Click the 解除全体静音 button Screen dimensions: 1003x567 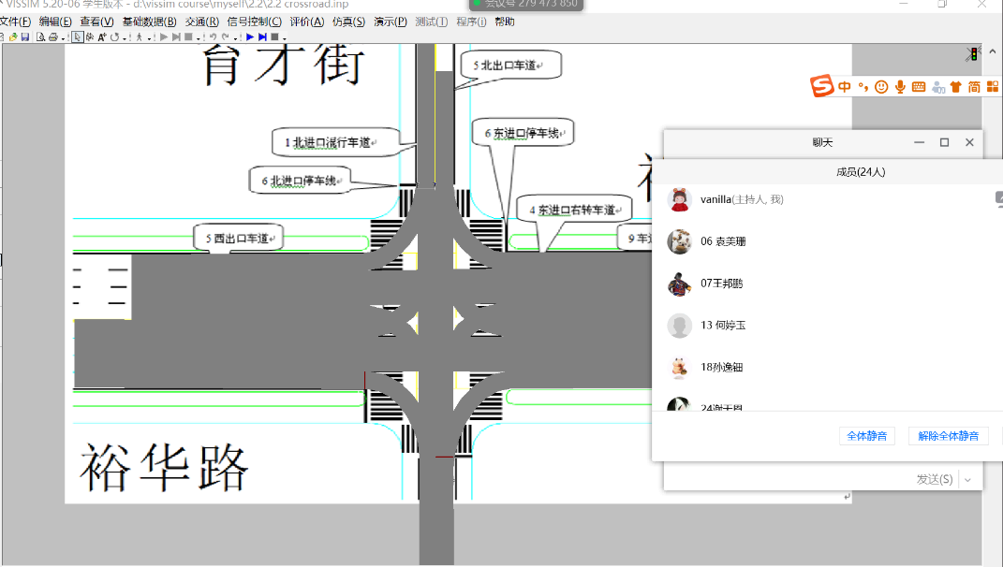tap(948, 436)
